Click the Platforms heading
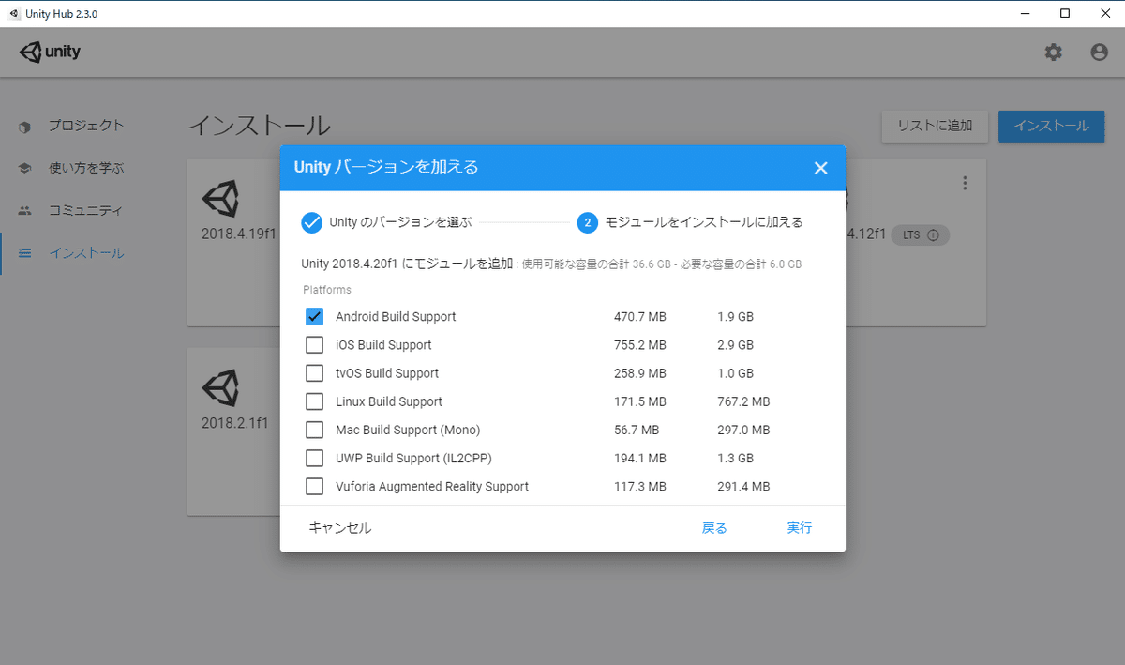The width and height of the screenshot is (1125, 665). pos(327,290)
